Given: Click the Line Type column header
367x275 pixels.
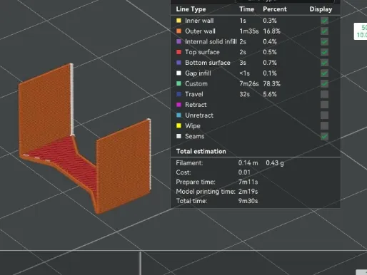Looking at the screenshot, I should (191, 9).
